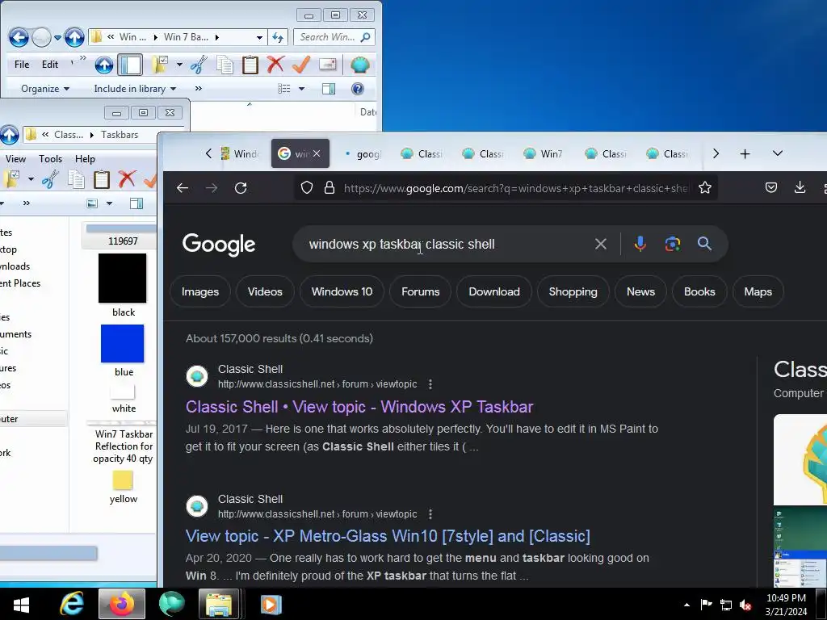Open XP Metro-Glass Win10 result link

tap(388, 536)
